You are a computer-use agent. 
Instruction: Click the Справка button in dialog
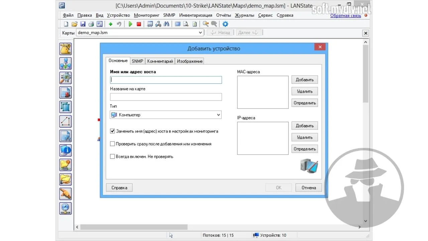119,187
